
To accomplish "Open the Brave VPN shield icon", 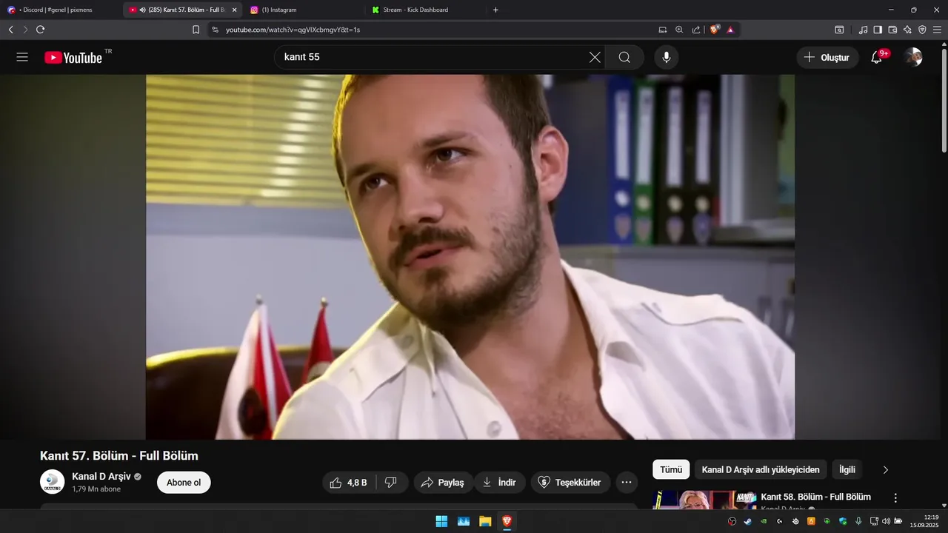I will (922, 30).
